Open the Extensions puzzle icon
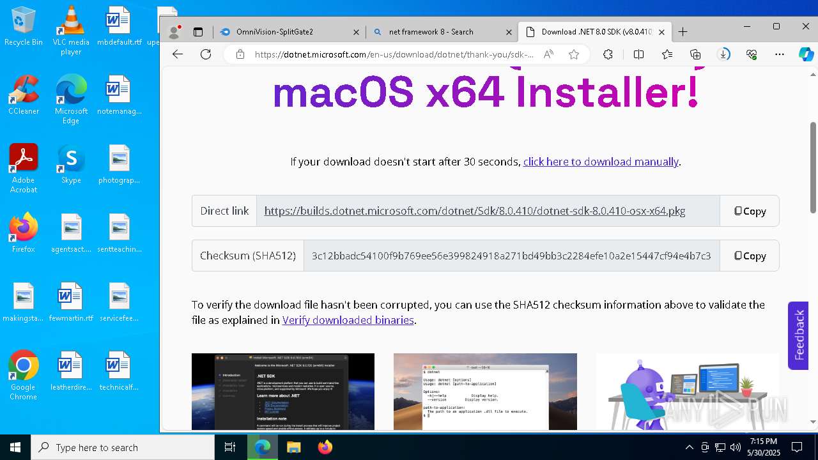The image size is (818, 460). pyautogui.click(x=608, y=54)
